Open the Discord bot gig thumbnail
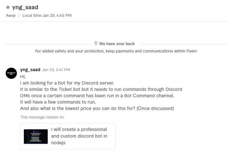The height and width of the screenshot is (150, 228). click(x=36, y=136)
